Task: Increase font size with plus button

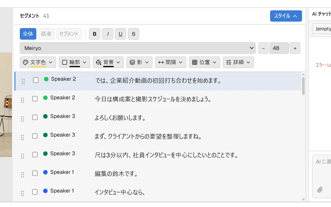Action: tap(295, 48)
